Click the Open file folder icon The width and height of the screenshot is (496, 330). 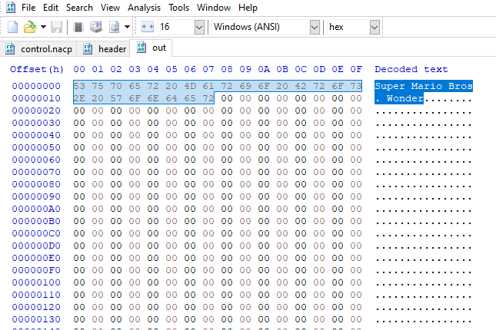[30, 27]
